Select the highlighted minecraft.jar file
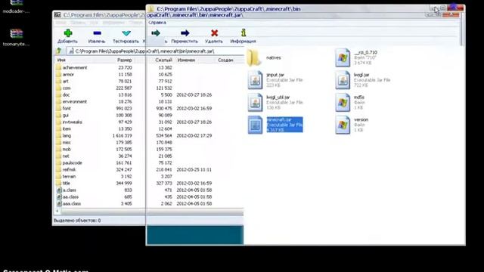This screenshot has height=272, width=484. (275, 125)
